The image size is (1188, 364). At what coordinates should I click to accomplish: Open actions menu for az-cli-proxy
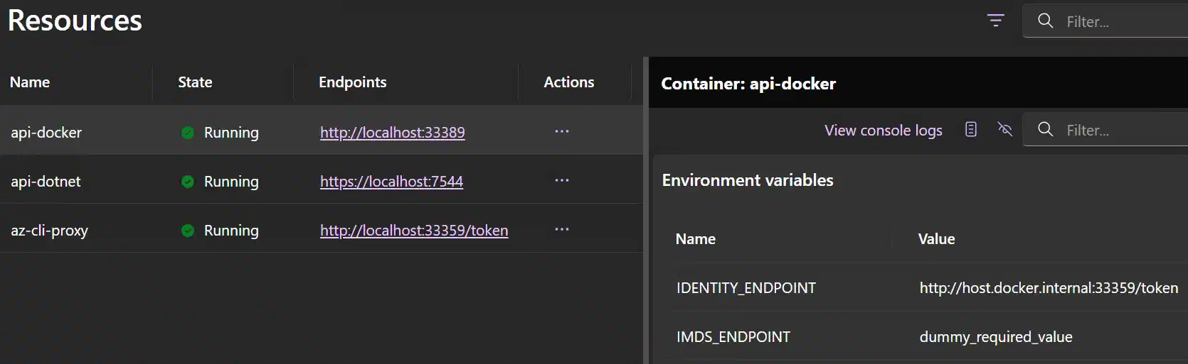pyautogui.click(x=562, y=229)
